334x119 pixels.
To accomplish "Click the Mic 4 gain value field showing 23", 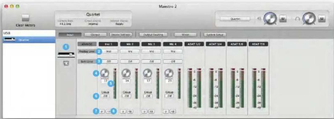I will click(x=169, y=81).
